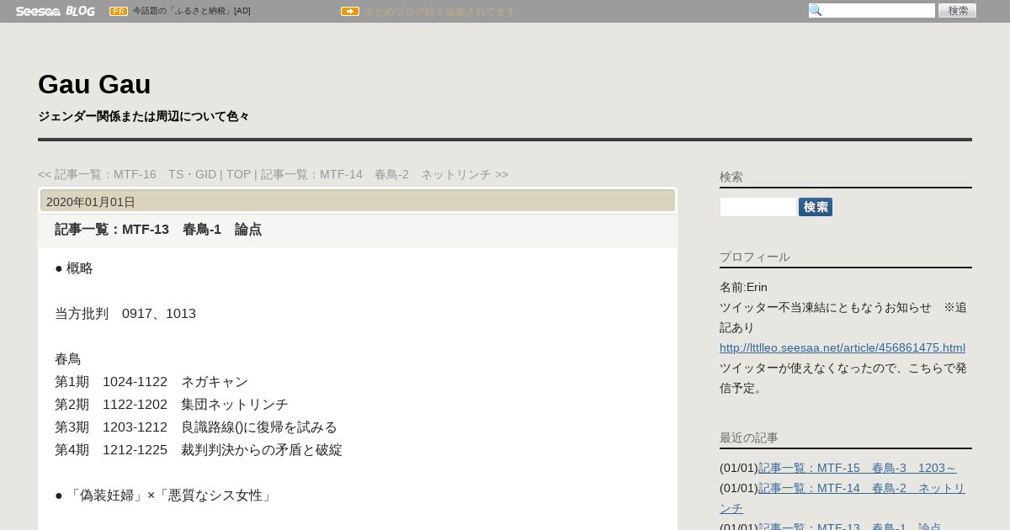
Task: Click the Seesaa BLOG logo
Action: (55, 11)
